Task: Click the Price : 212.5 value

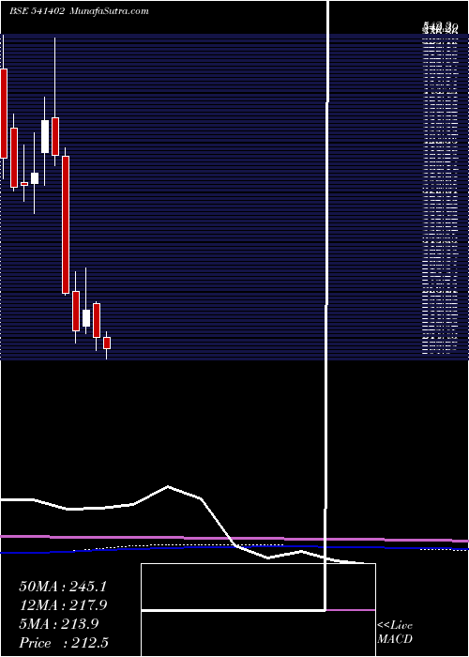Action: 64,643
